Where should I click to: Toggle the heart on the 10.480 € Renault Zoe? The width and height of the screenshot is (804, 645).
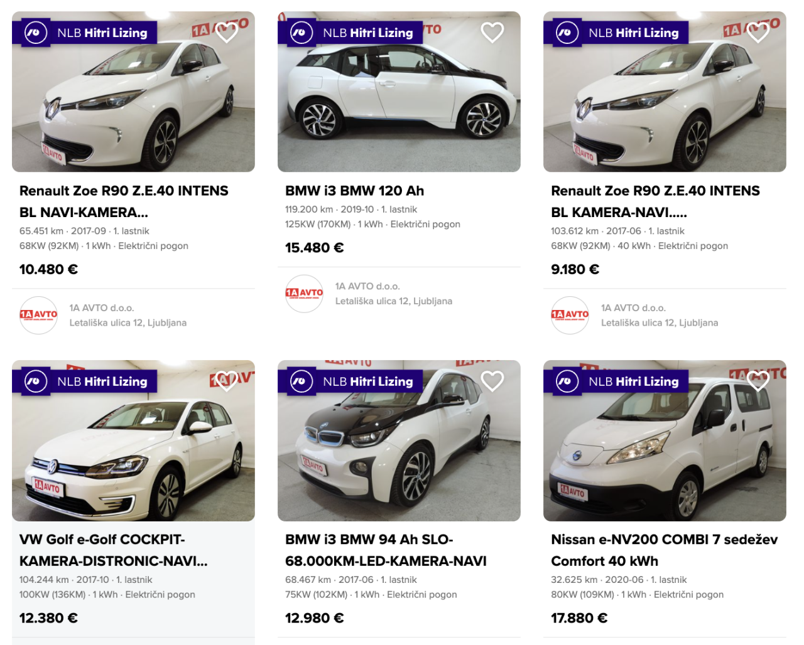(x=226, y=32)
